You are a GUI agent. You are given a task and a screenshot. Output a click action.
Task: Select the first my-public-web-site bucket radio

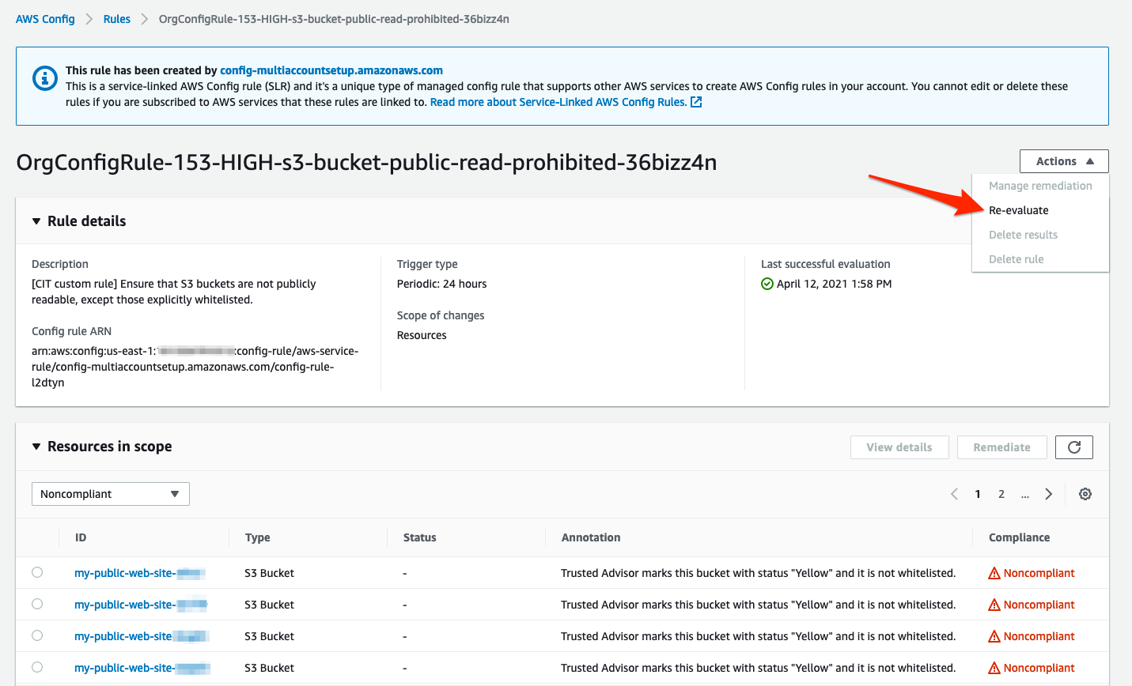(x=37, y=572)
